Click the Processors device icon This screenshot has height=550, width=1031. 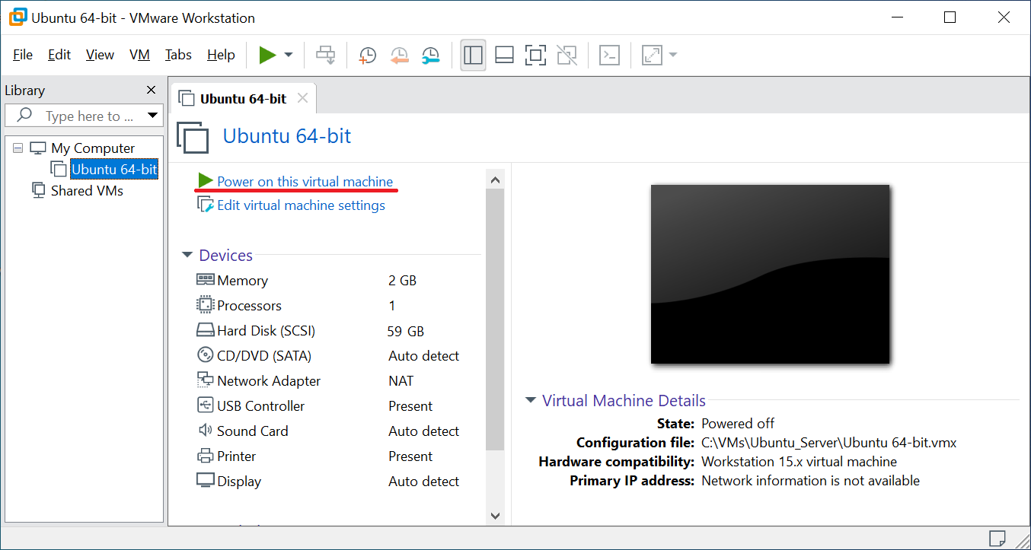pos(206,305)
